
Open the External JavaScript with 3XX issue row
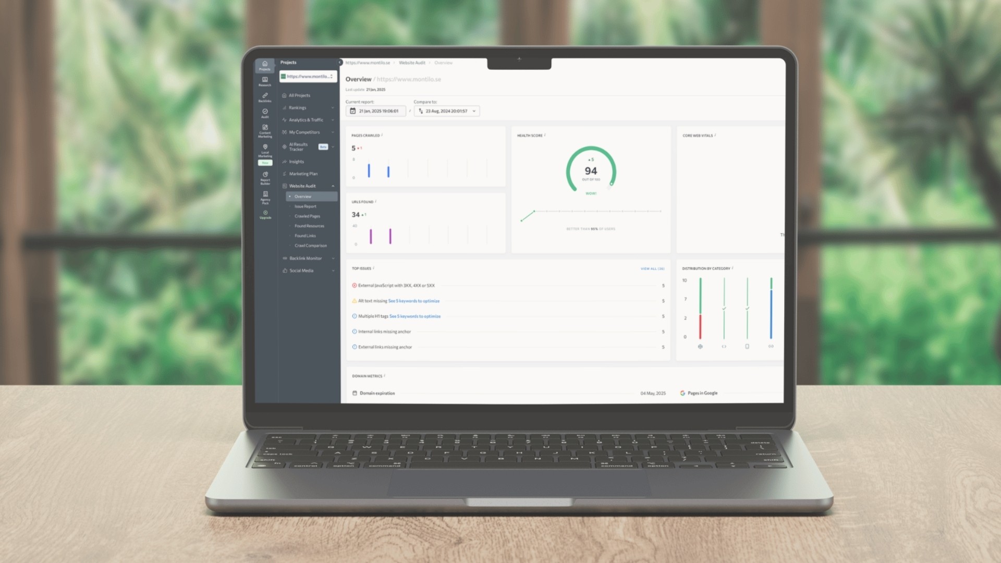(x=508, y=286)
